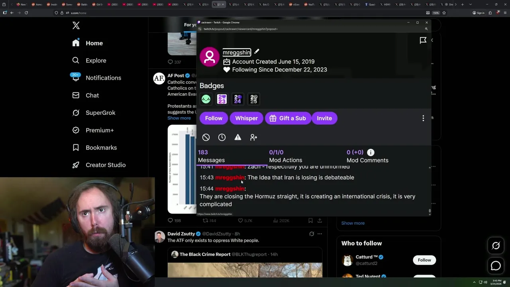Open the three-dot menu on the viewer card
Image resolution: width=510 pixels, height=287 pixels.
[423, 118]
